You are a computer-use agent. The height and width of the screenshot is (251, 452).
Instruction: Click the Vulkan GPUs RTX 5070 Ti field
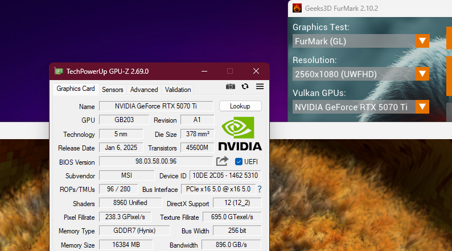coord(354,107)
